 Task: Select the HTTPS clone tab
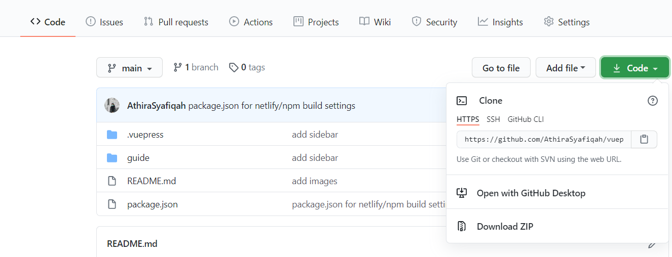[468, 119]
